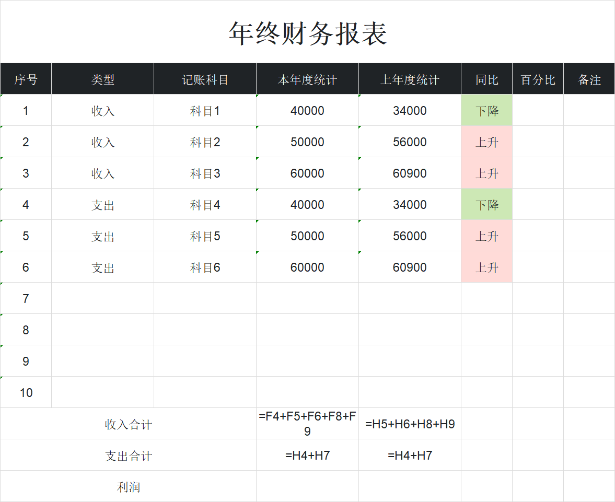Click the green 下降 cell for 科目1
Viewport: 615px width, 502px height.
coord(486,110)
